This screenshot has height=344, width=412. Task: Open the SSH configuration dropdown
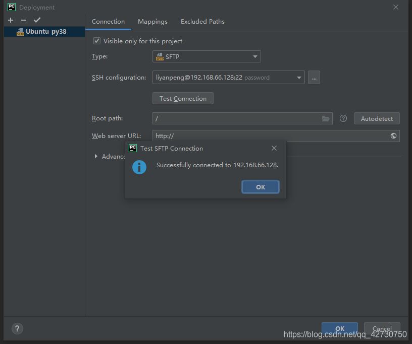(228, 78)
